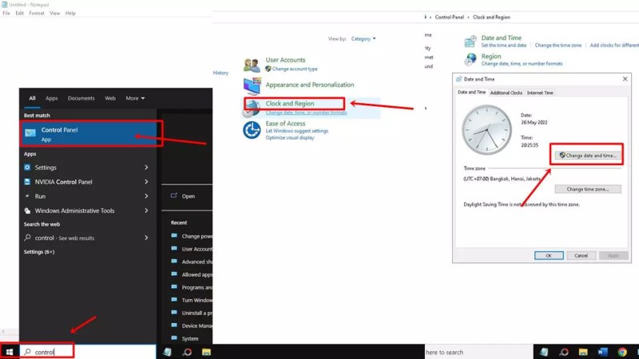Click Open in the search preview pane
This screenshot has height=359, width=639.
189,195
